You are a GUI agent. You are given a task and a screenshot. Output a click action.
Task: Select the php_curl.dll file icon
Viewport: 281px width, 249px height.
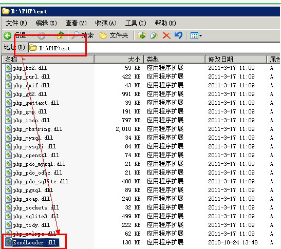[8, 76]
